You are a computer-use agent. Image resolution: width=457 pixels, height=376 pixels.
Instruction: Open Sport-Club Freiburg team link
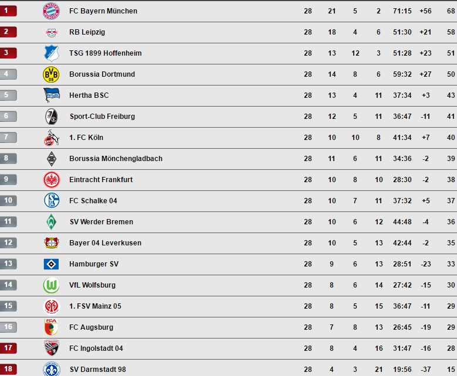[x=102, y=117]
